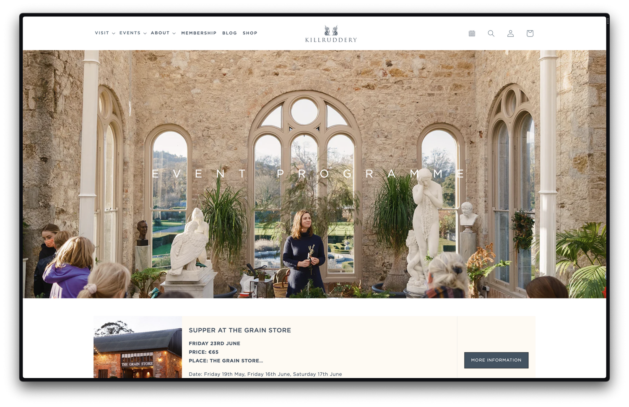The image size is (629, 407).
Task: Click the three-dot device frame button
Action: pyautogui.click(x=608, y=21)
